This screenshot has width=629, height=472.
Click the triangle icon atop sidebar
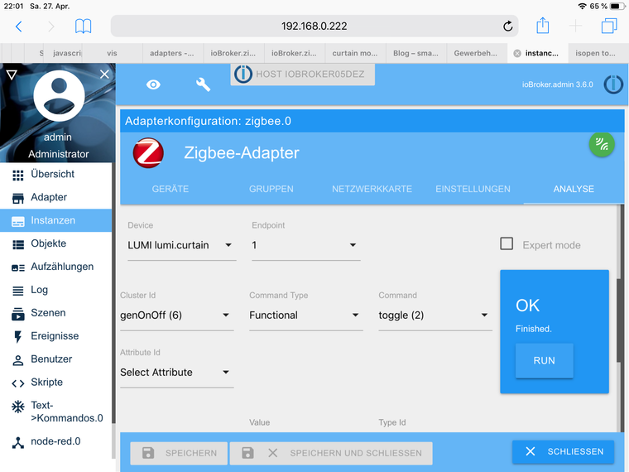12,75
